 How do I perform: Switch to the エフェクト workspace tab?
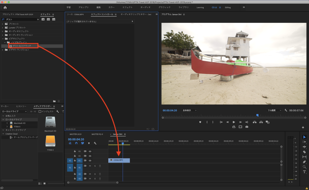coord(127,7)
